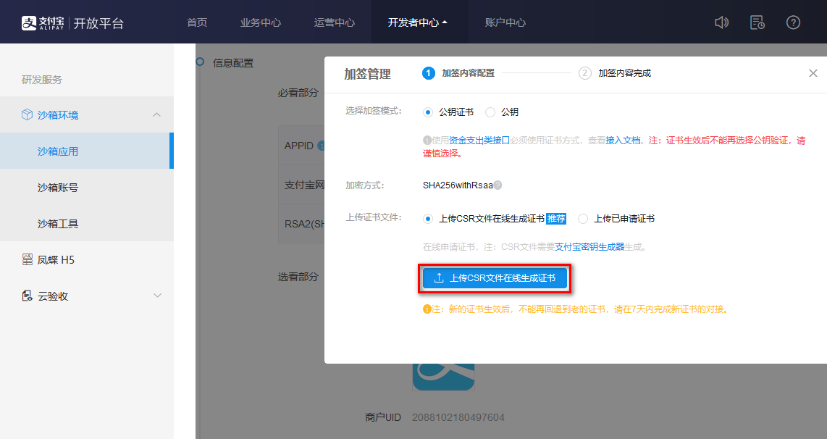The image size is (827, 439).
Task: Click the Alipay logo in the header
Action: pyautogui.click(x=43, y=22)
